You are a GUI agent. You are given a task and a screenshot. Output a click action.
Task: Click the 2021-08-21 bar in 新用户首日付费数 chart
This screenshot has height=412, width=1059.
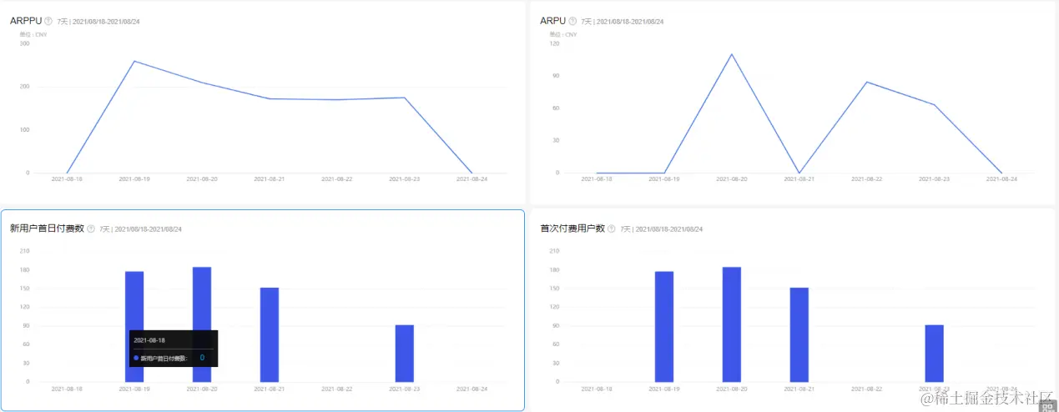coord(270,334)
